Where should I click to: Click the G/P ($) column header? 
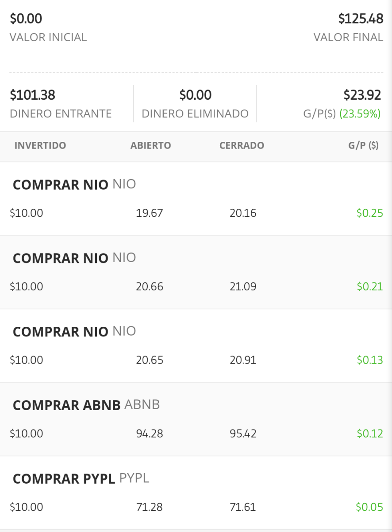(364, 146)
